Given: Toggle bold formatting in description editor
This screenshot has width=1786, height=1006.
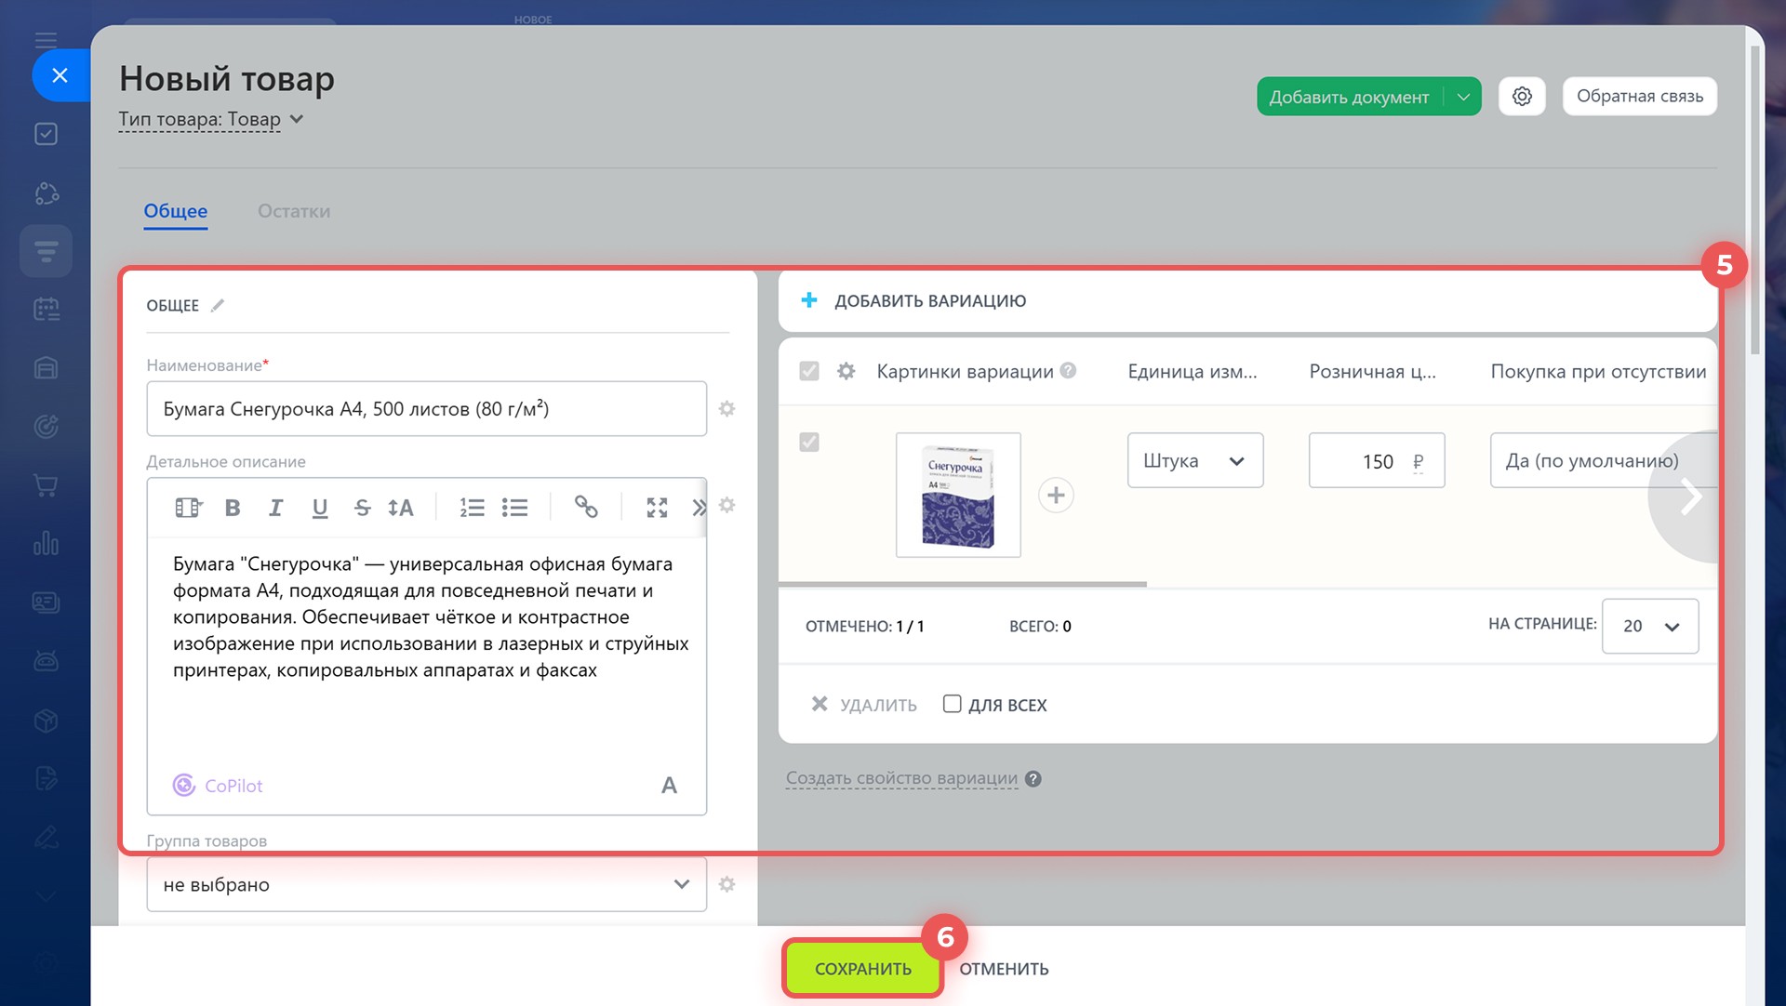Looking at the screenshot, I should 233,508.
